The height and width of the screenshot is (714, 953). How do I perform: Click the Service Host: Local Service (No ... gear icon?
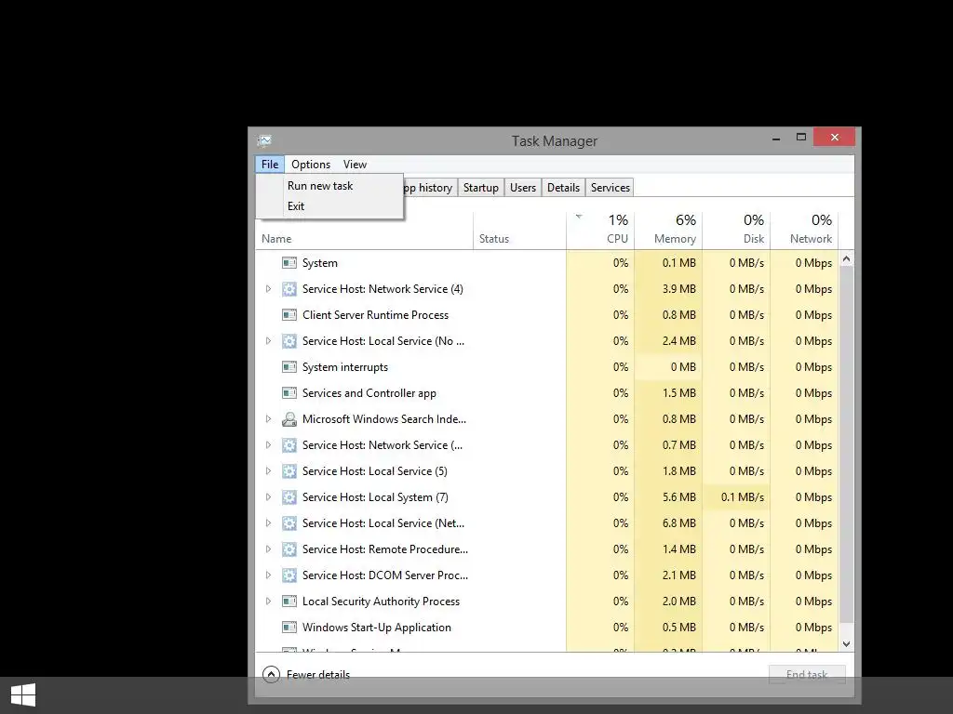(289, 341)
